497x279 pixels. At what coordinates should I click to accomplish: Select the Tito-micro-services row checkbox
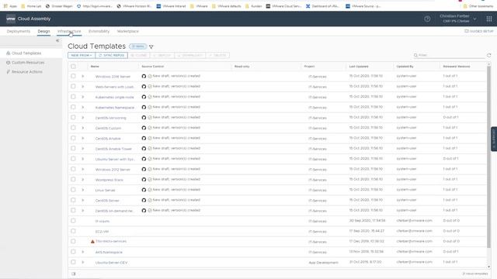click(x=73, y=241)
